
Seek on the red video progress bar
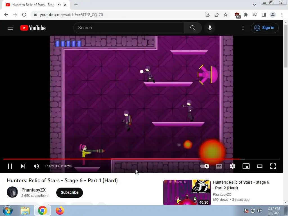tap(141, 159)
